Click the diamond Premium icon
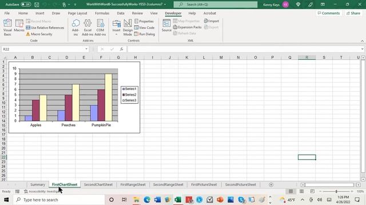Screen dimensions: 366x205 298,5
